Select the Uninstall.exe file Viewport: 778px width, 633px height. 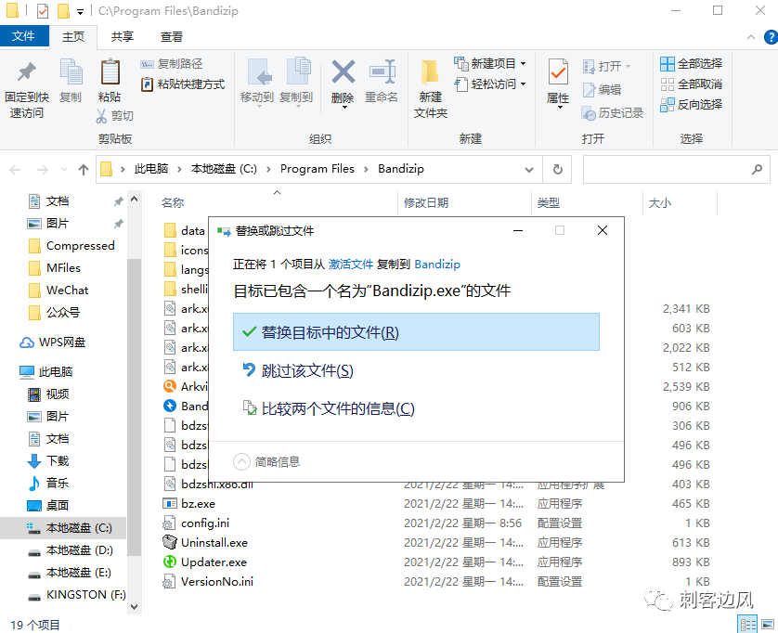point(205,543)
